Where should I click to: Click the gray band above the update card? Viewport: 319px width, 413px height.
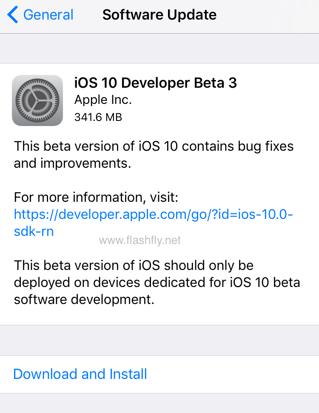pos(159,49)
